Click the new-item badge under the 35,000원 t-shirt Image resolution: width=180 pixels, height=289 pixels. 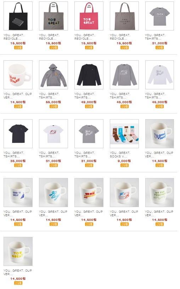(18, 165)
